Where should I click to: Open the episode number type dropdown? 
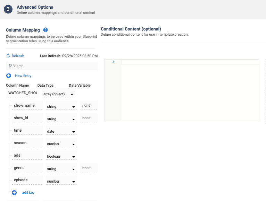61,181
